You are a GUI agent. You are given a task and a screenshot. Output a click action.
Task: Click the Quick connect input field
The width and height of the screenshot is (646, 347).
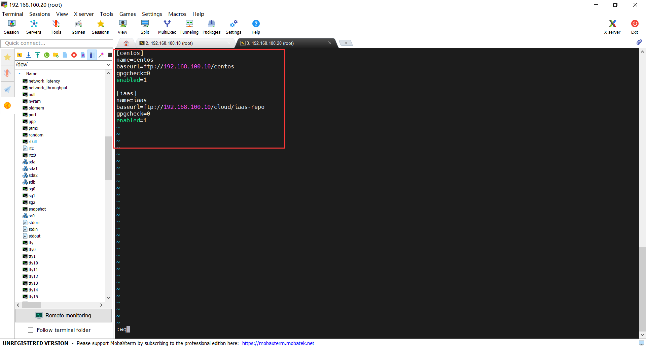pyautogui.click(x=57, y=43)
